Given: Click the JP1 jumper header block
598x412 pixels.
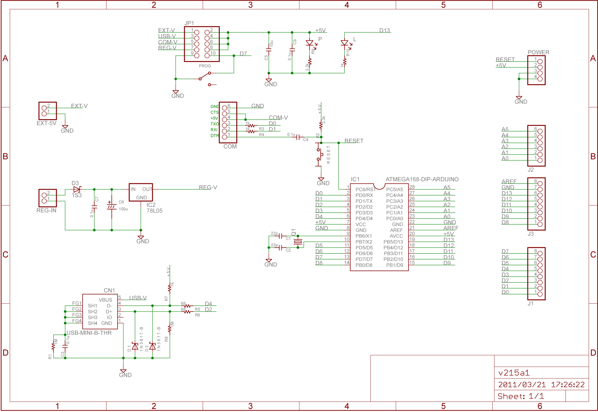Looking at the screenshot, I should tap(202, 44).
